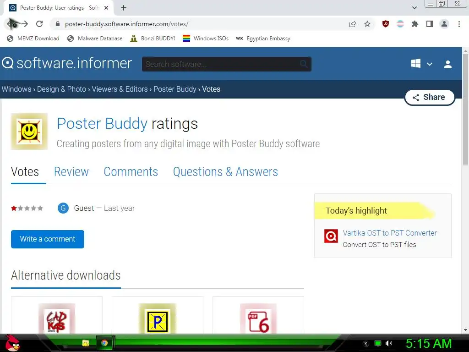Click the striped flag extension icon

point(400,24)
